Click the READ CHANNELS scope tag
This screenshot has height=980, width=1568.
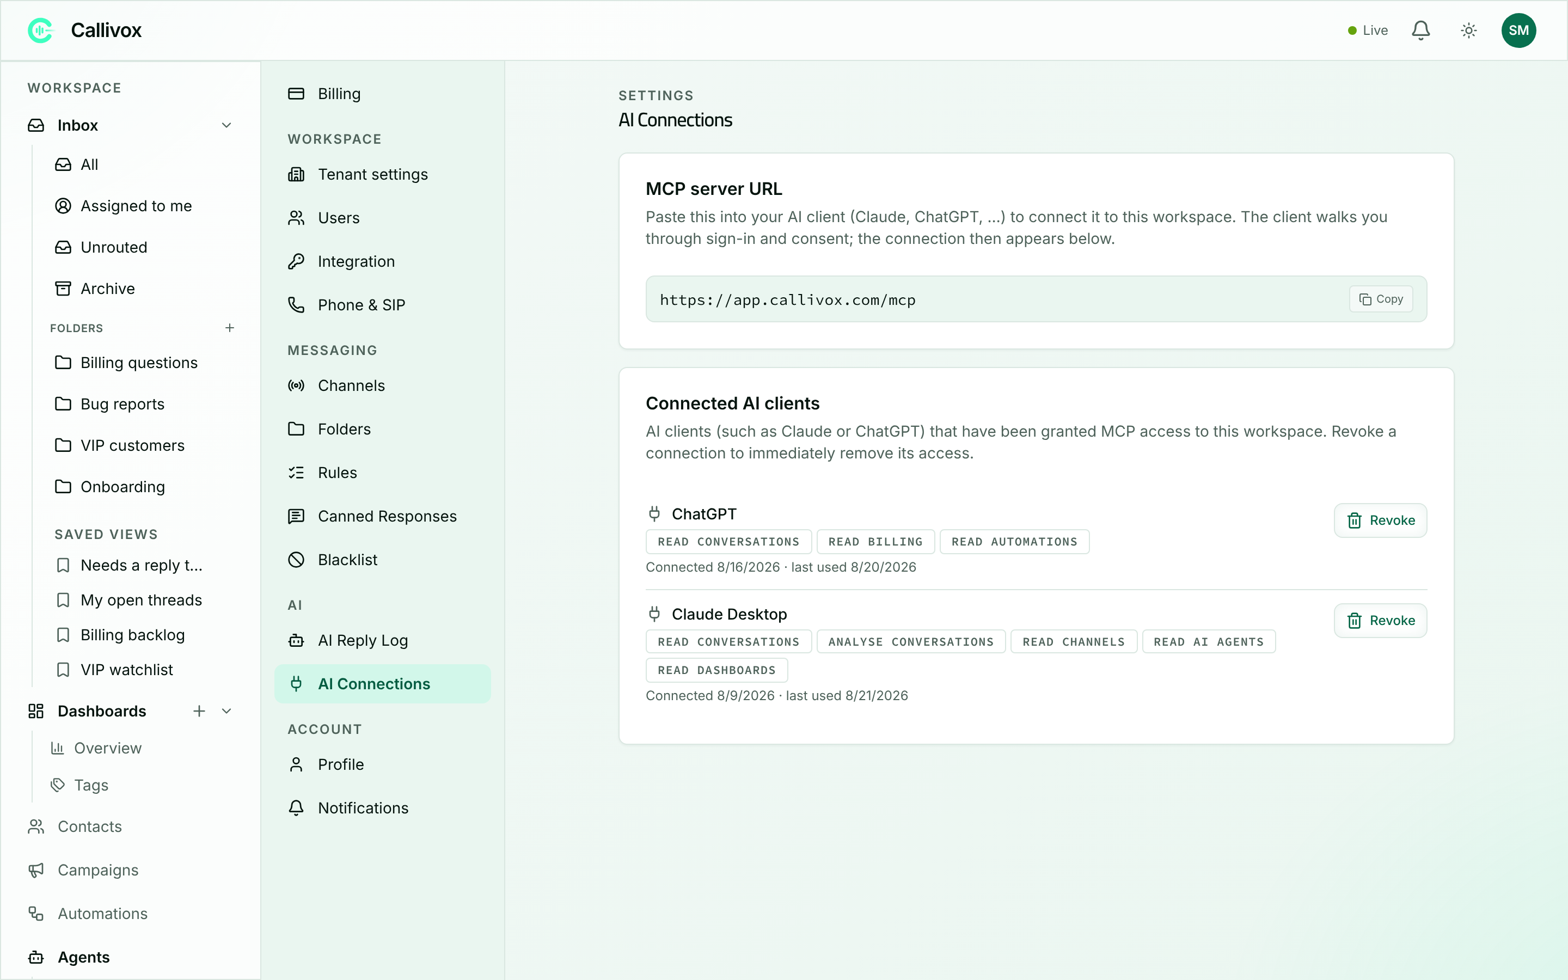[x=1073, y=642]
